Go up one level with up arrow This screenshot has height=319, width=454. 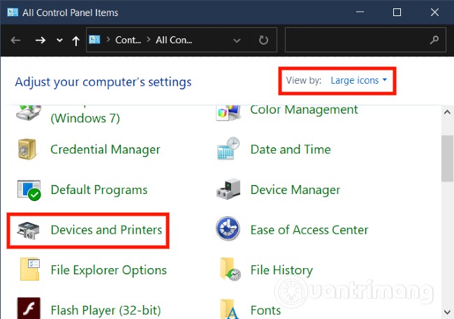(x=76, y=40)
